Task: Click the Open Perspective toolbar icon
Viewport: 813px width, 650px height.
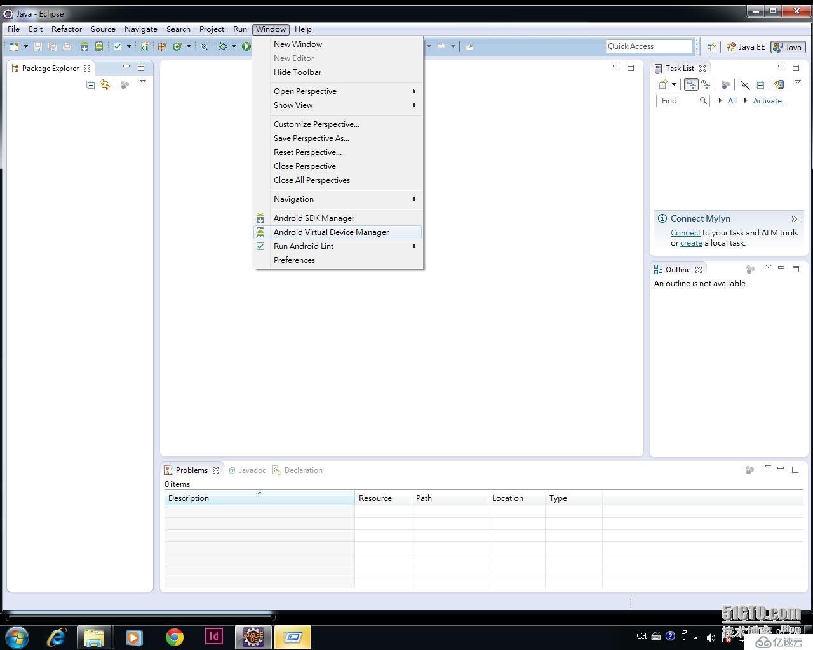Action: 711,47
